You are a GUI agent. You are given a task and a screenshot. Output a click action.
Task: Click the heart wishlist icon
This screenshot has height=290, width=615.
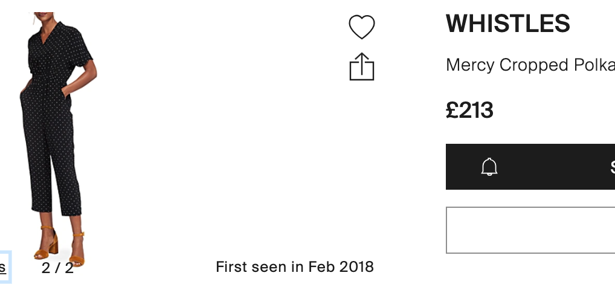click(x=362, y=27)
